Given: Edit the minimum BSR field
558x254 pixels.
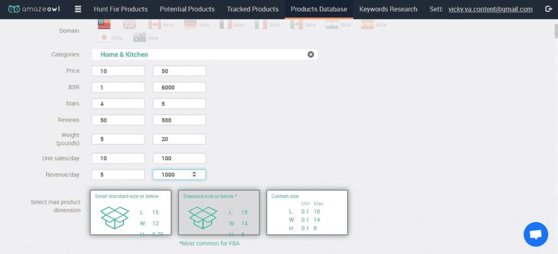Looking at the screenshot, I should [x=118, y=87].
